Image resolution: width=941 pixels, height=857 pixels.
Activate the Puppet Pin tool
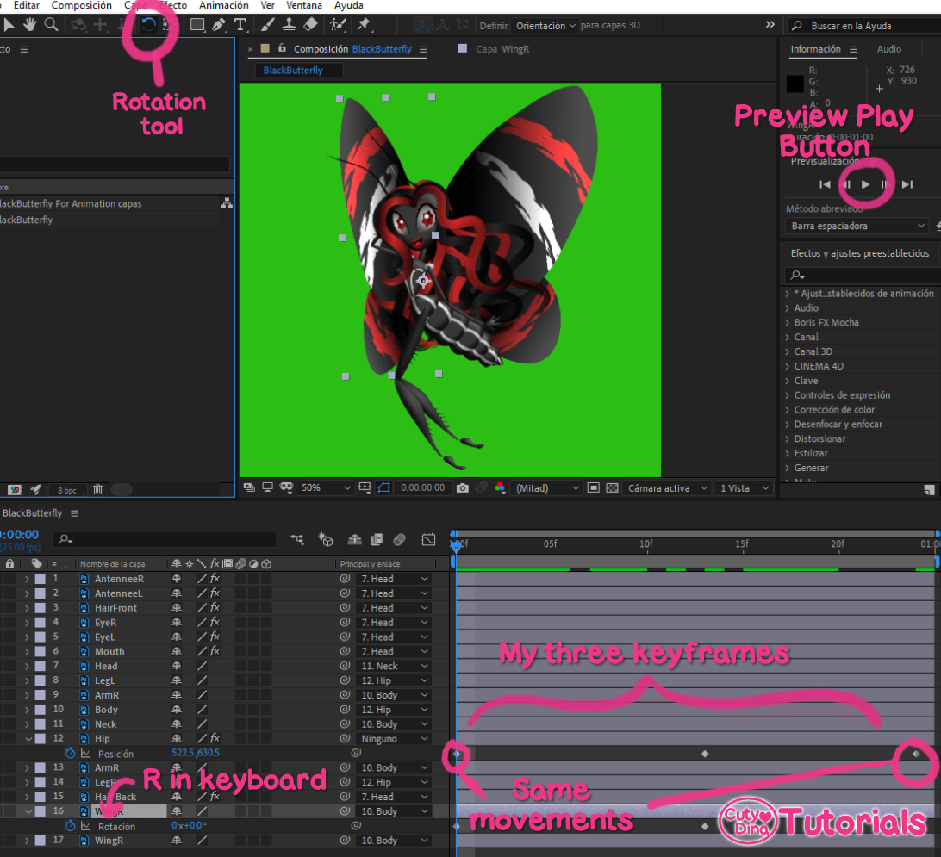click(x=364, y=25)
